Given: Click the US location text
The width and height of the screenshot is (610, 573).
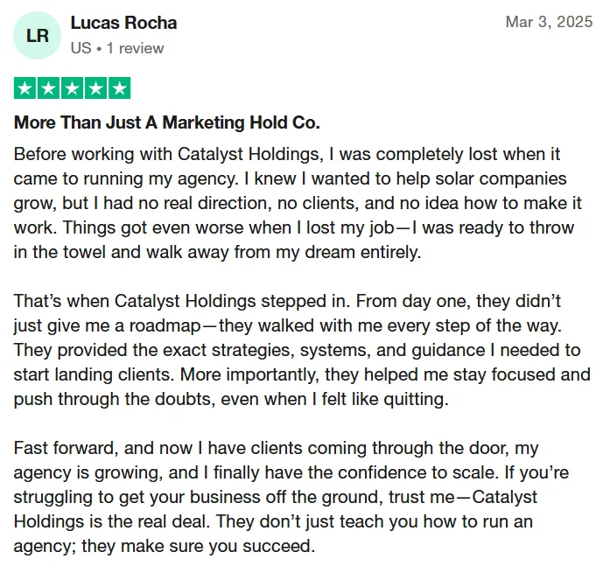Looking at the screenshot, I should tap(81, 48).
